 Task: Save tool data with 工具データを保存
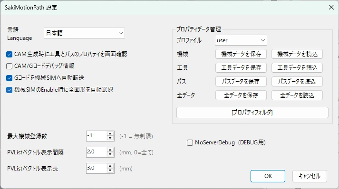click(x=241, y=68)
